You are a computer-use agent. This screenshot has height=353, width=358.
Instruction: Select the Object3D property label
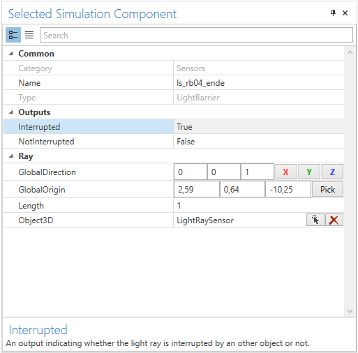(36, 220)
